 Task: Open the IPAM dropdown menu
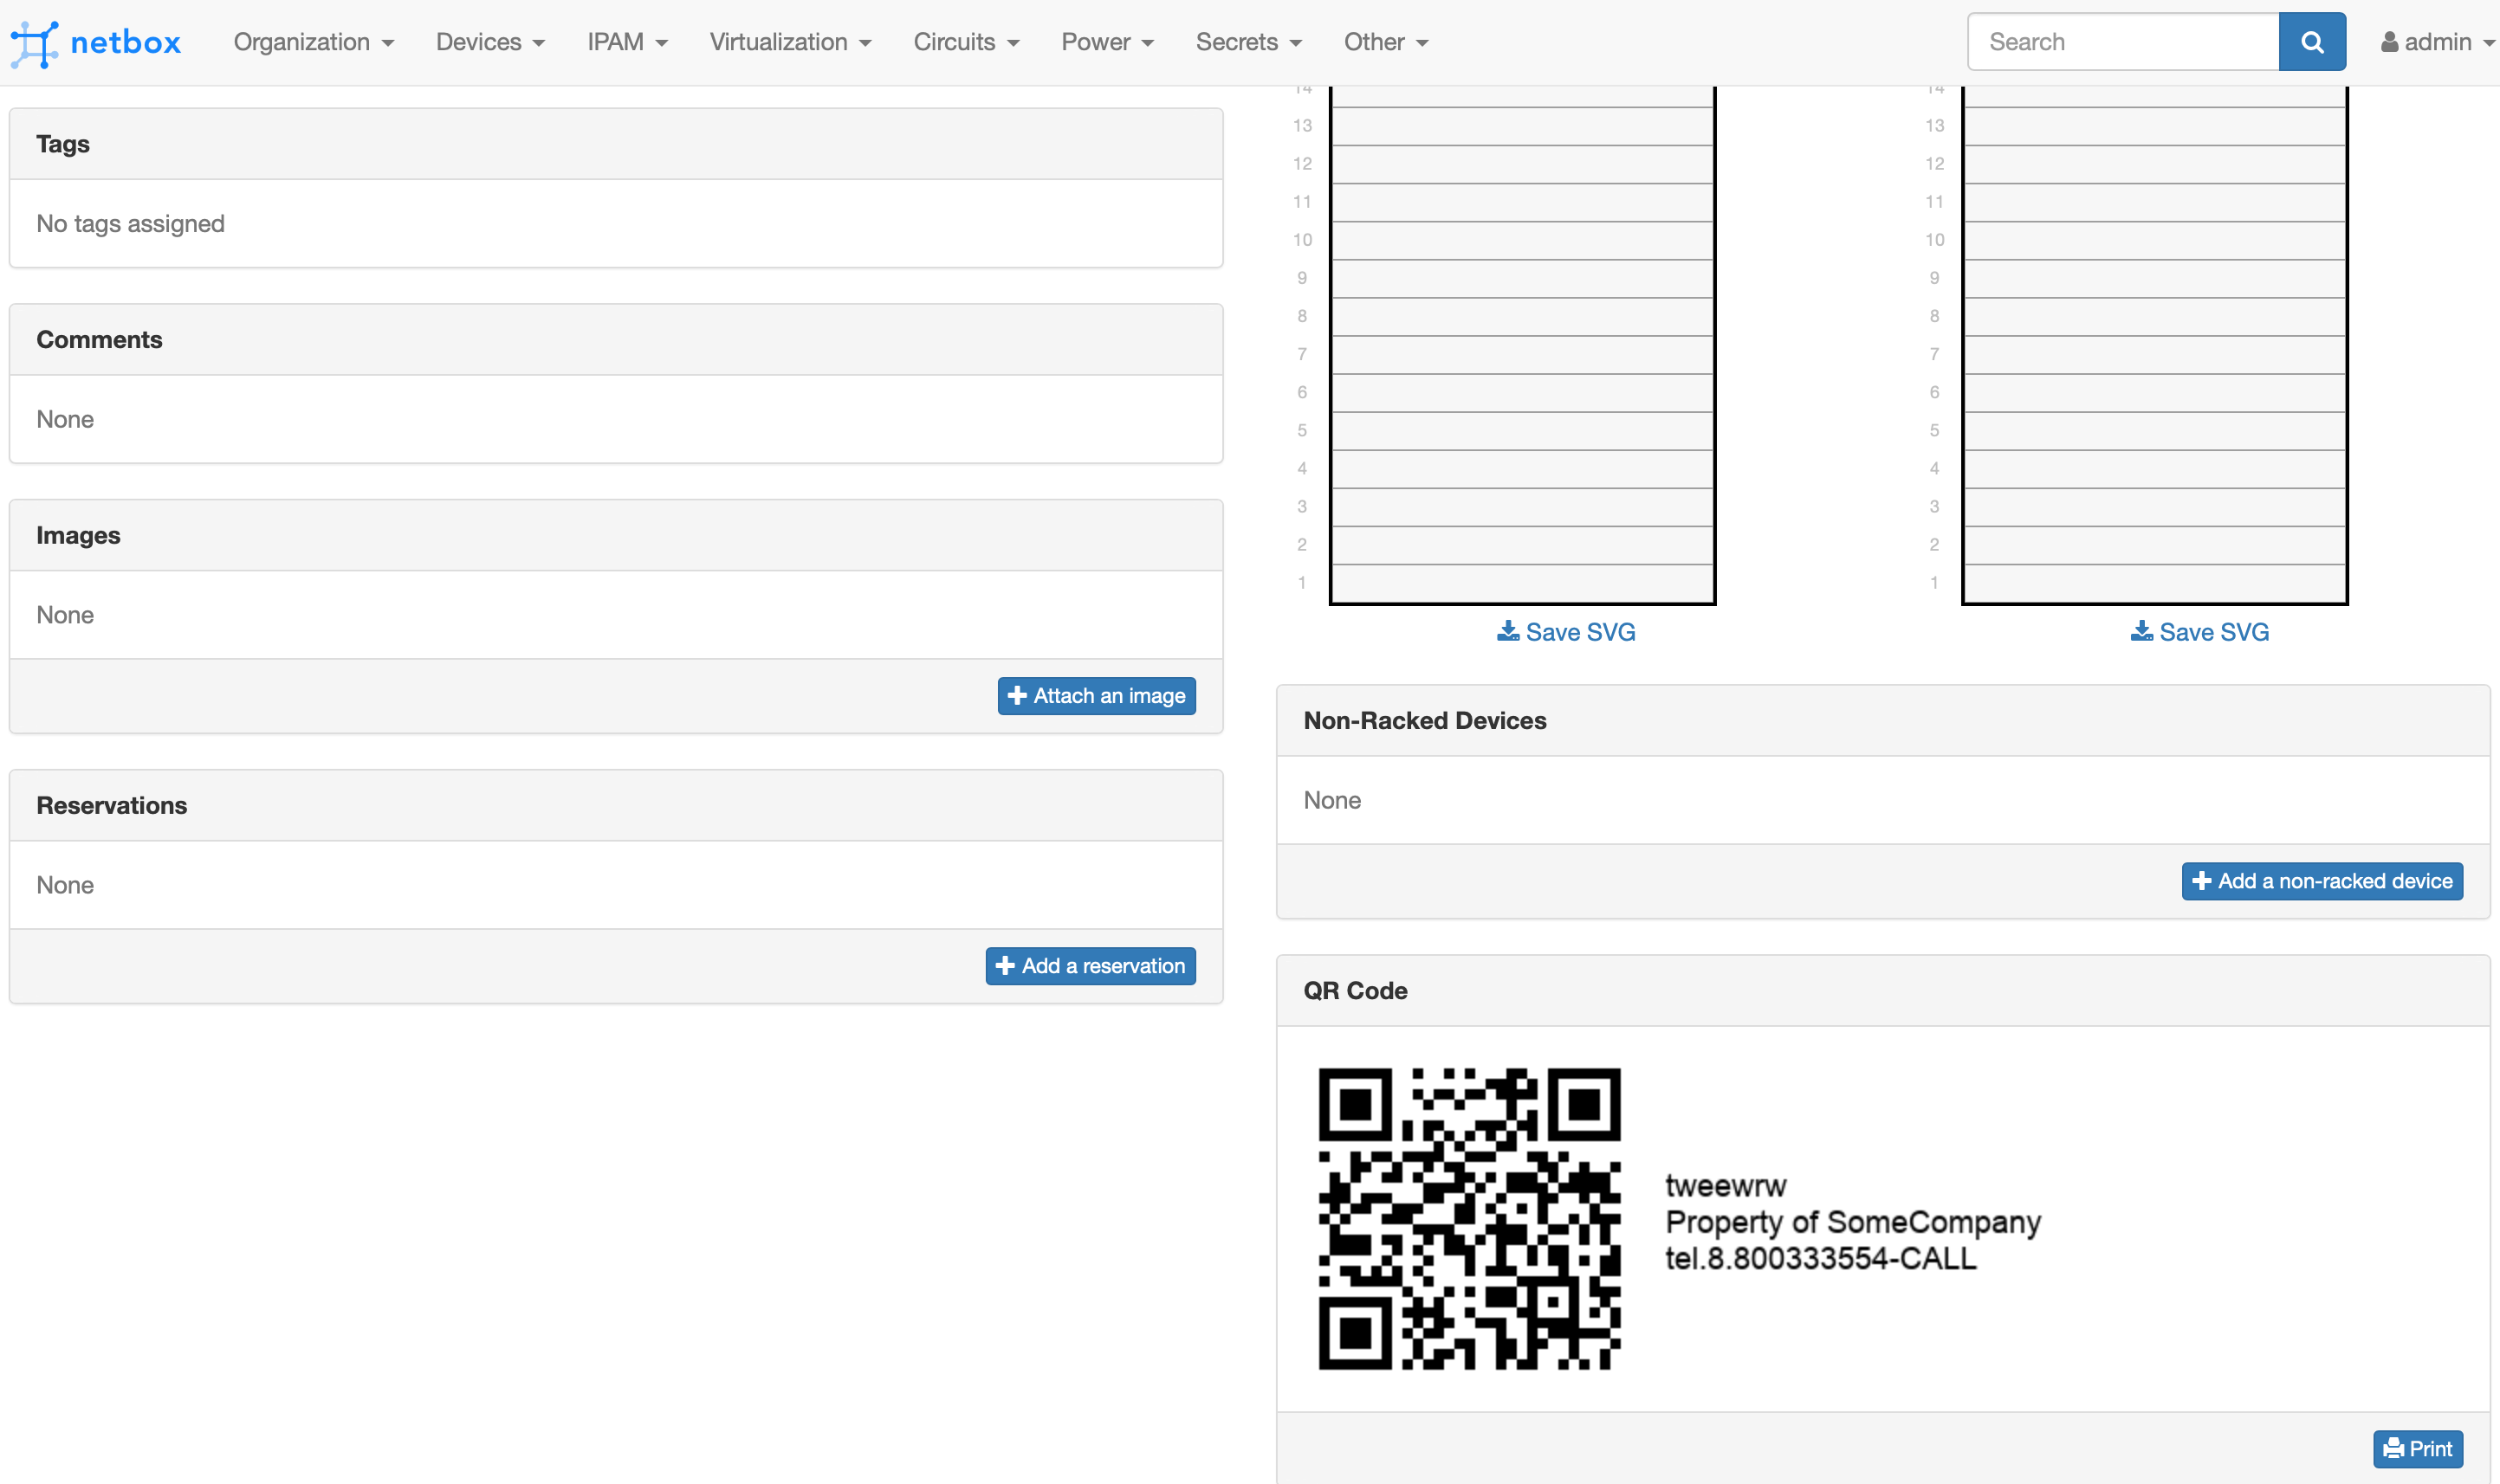coord(626,42)
